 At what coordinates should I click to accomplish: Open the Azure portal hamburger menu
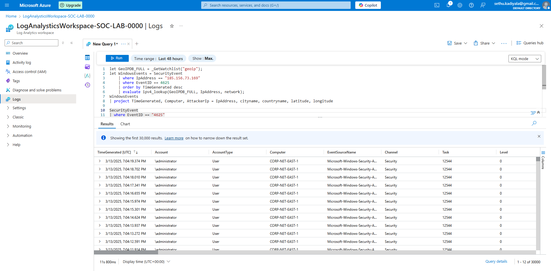coord(7,5)
